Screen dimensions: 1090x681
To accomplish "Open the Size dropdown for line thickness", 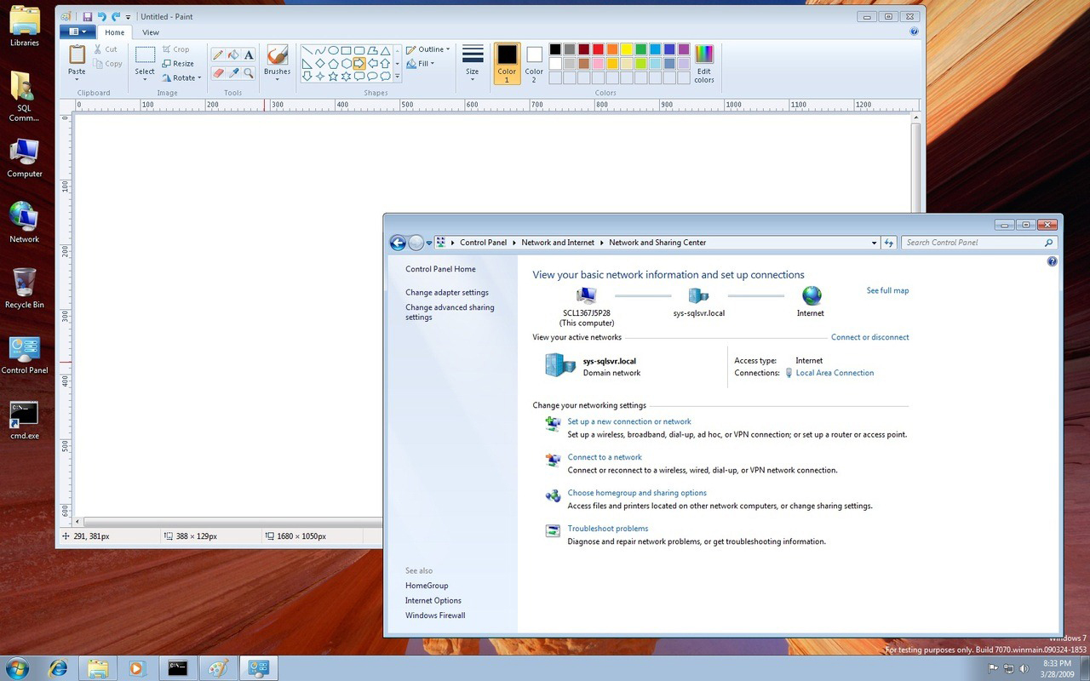I will tap(473, 64).
